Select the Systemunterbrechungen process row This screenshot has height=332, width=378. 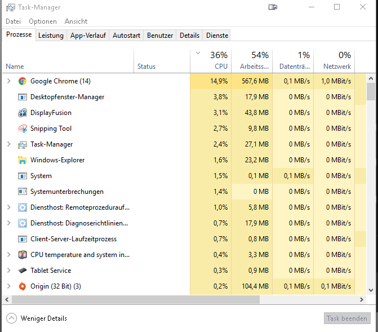pyautogui.click(x=66, y=192)
